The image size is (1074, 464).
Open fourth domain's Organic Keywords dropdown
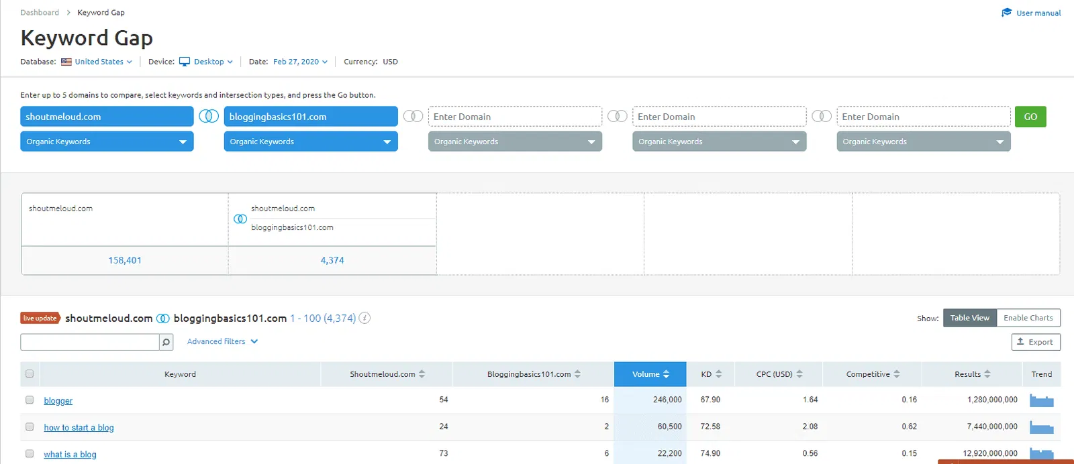click(719, 141)
